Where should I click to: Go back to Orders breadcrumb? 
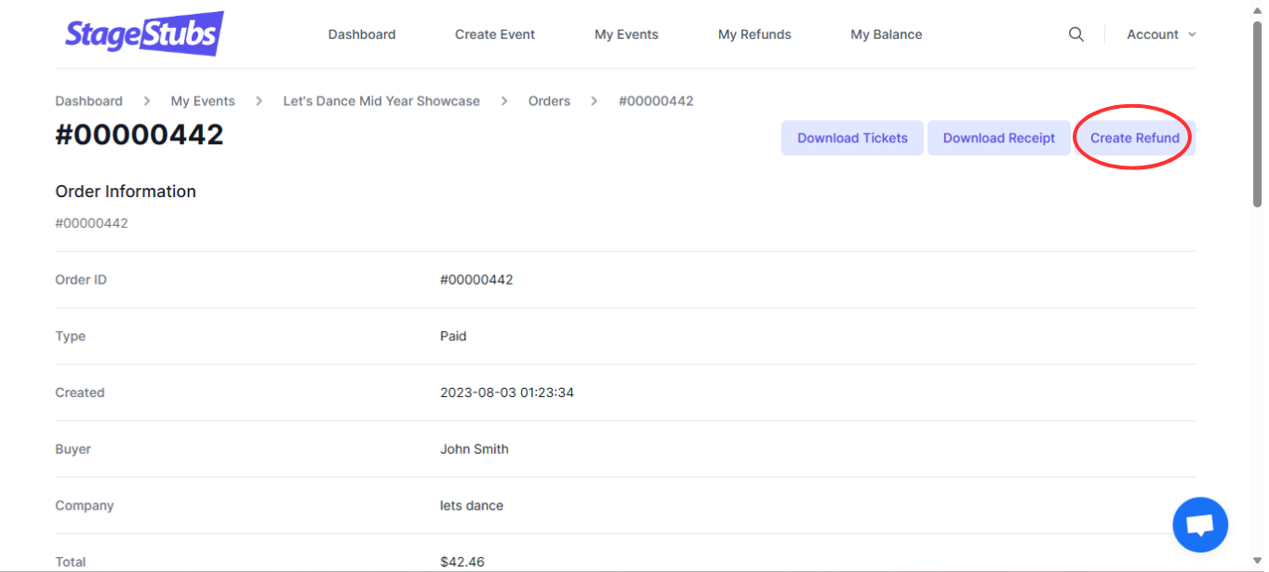click(x=549, y=100)
